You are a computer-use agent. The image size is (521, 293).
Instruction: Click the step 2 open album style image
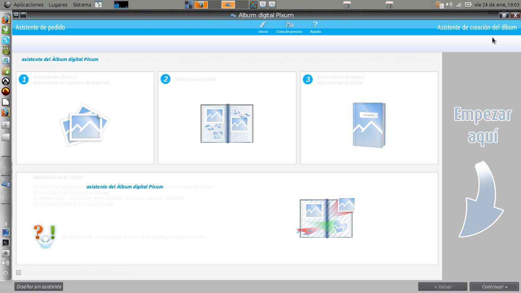tap(227, 124)
